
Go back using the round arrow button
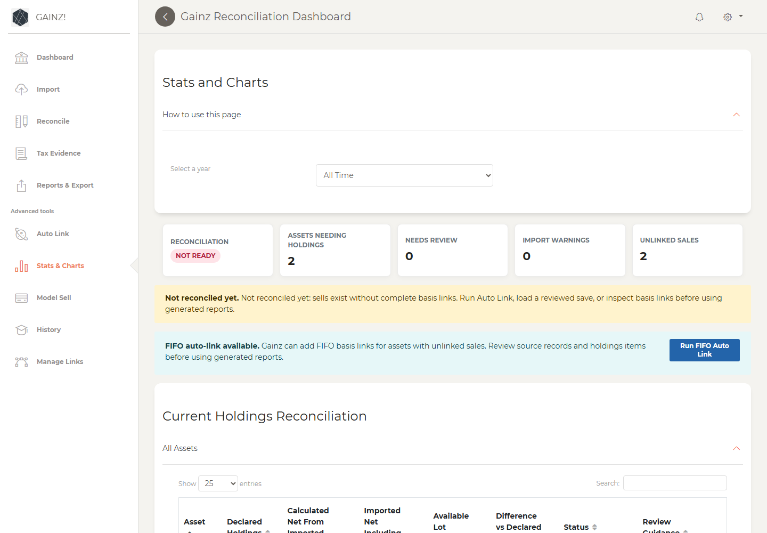click(165, 17)
